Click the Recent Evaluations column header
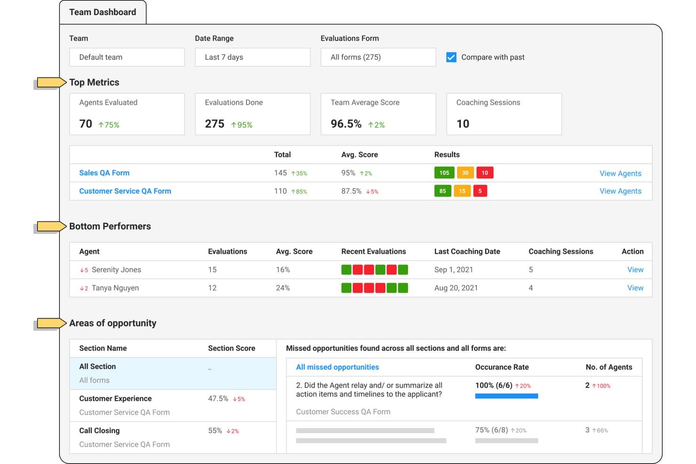The width and height of the screenshot is (696, 464). (x=373, y=252)
